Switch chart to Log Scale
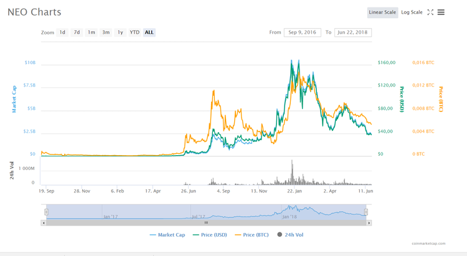 (x=412, y=12)
